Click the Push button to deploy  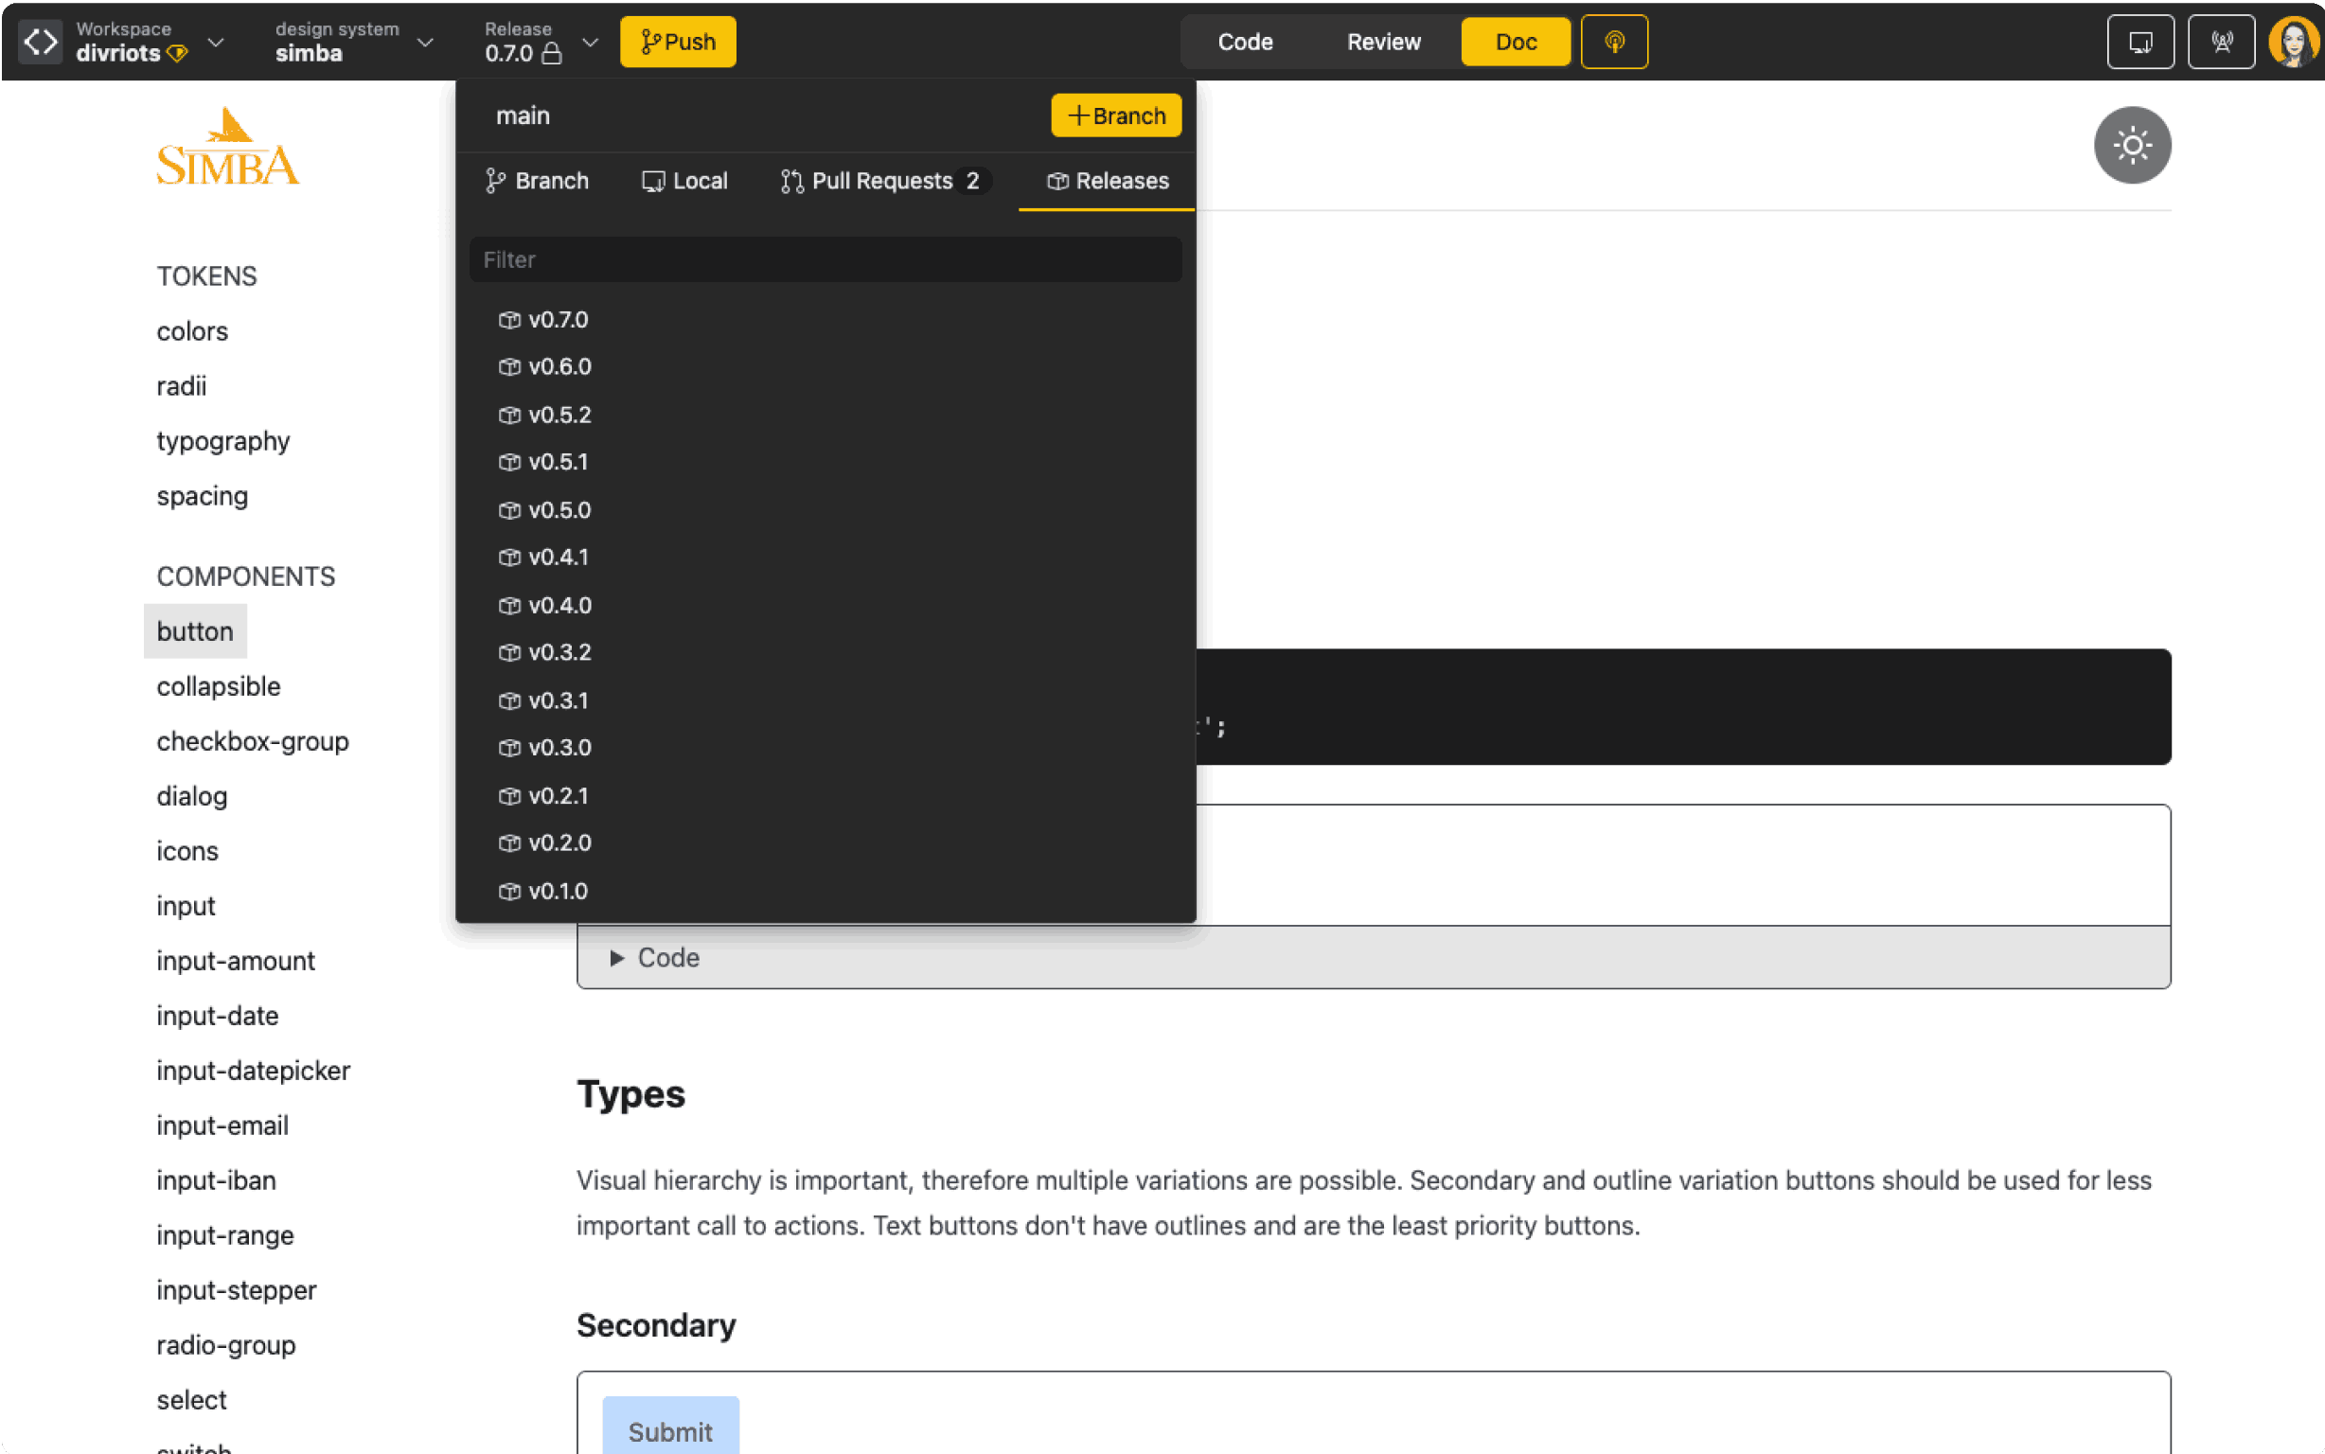pyautogui.click(x=677, y=42)
